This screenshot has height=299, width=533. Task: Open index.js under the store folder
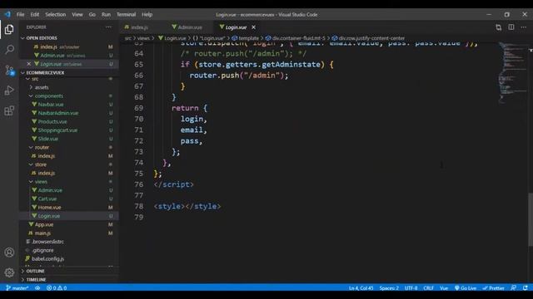[47, 173]
